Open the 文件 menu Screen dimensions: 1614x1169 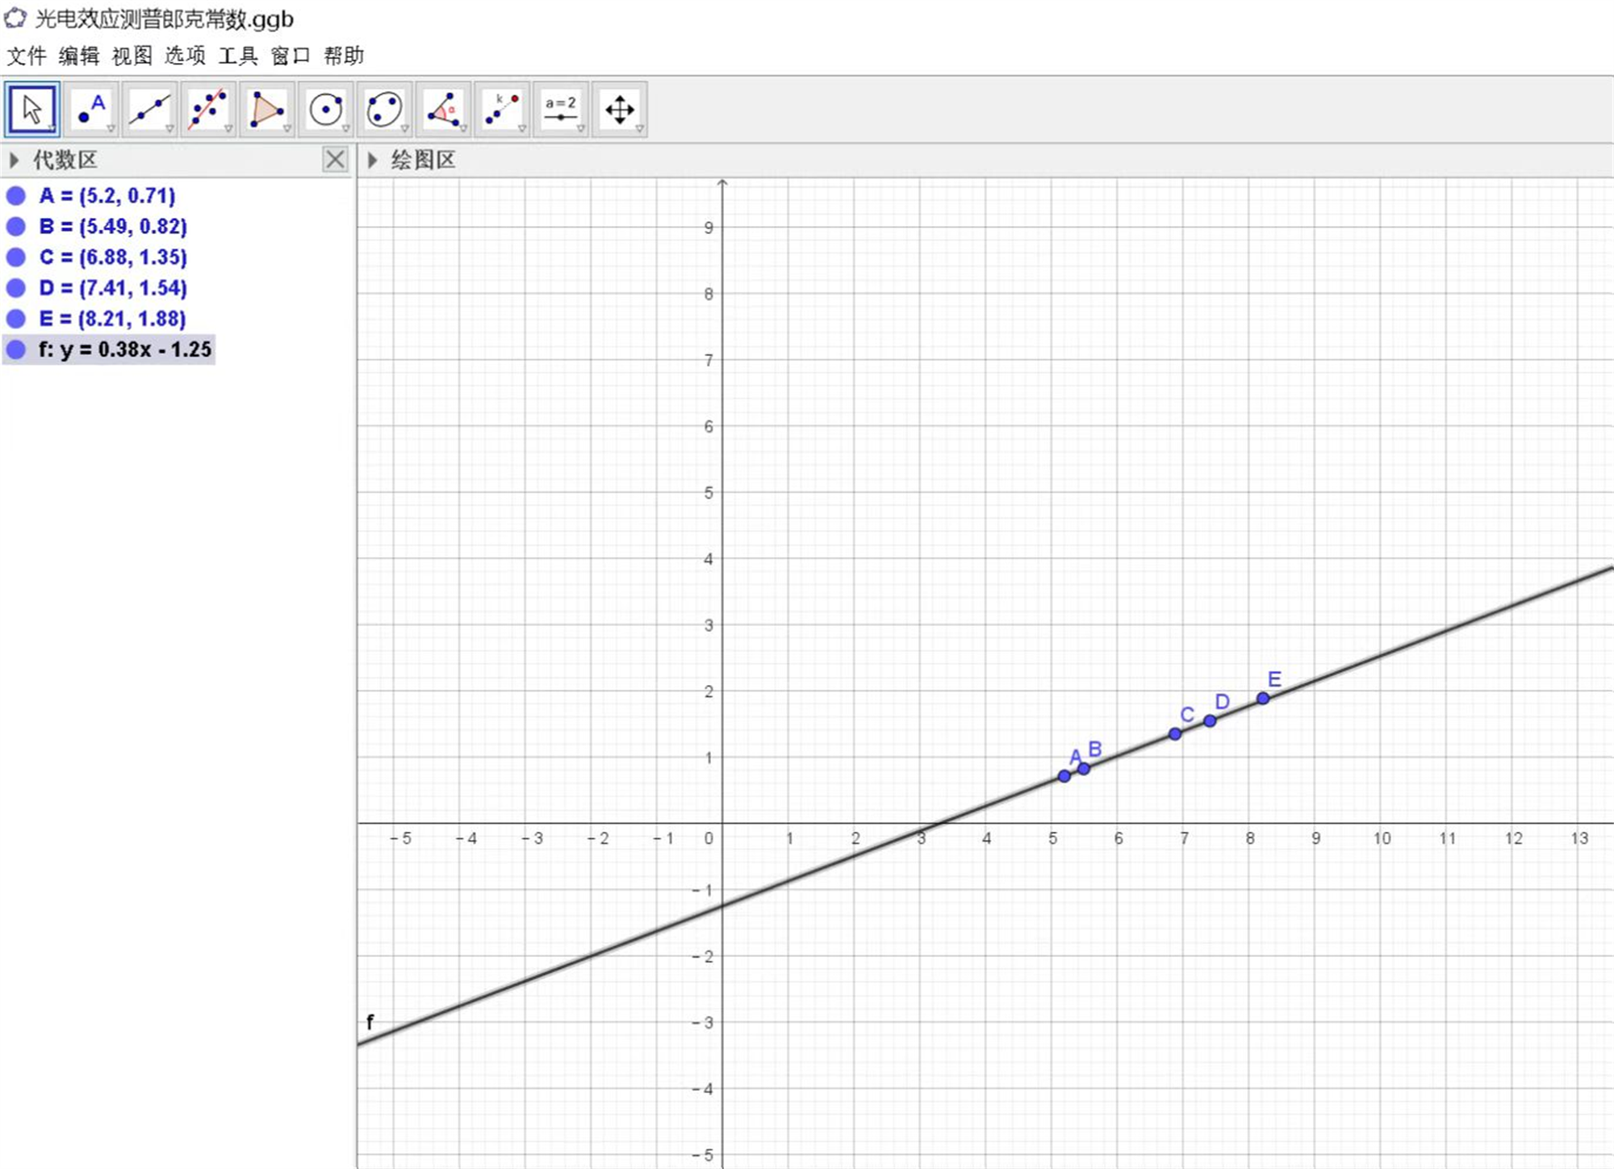(x=27, y=56)
